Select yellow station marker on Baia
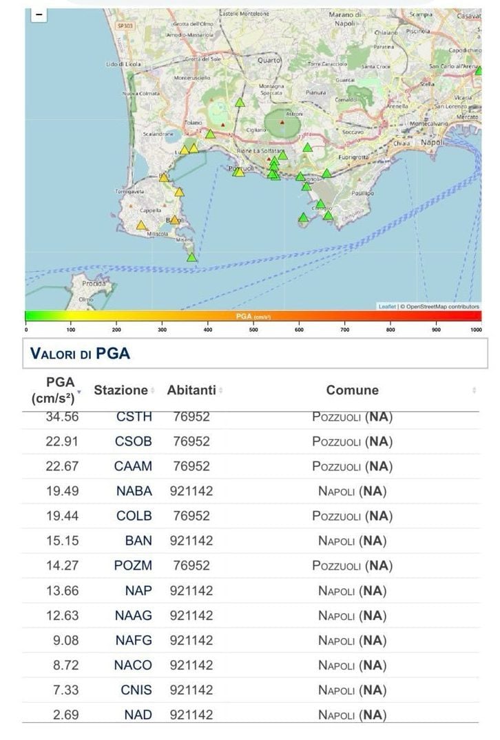 [164, 177]
